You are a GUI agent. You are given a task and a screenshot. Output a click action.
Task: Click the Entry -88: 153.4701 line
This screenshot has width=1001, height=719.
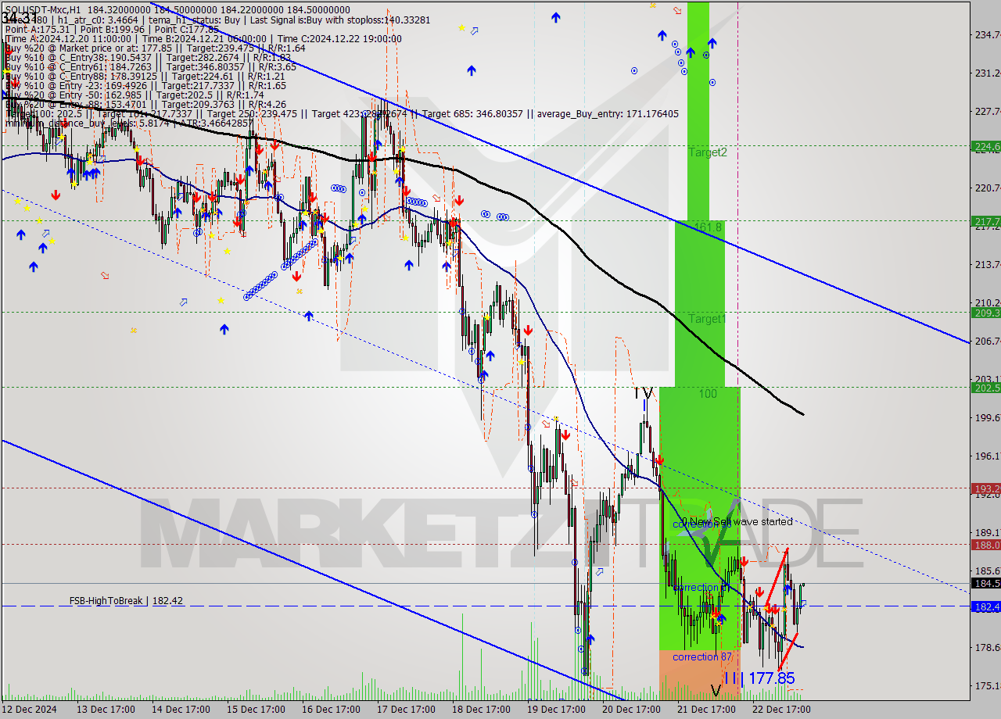(x=145, y=104)
